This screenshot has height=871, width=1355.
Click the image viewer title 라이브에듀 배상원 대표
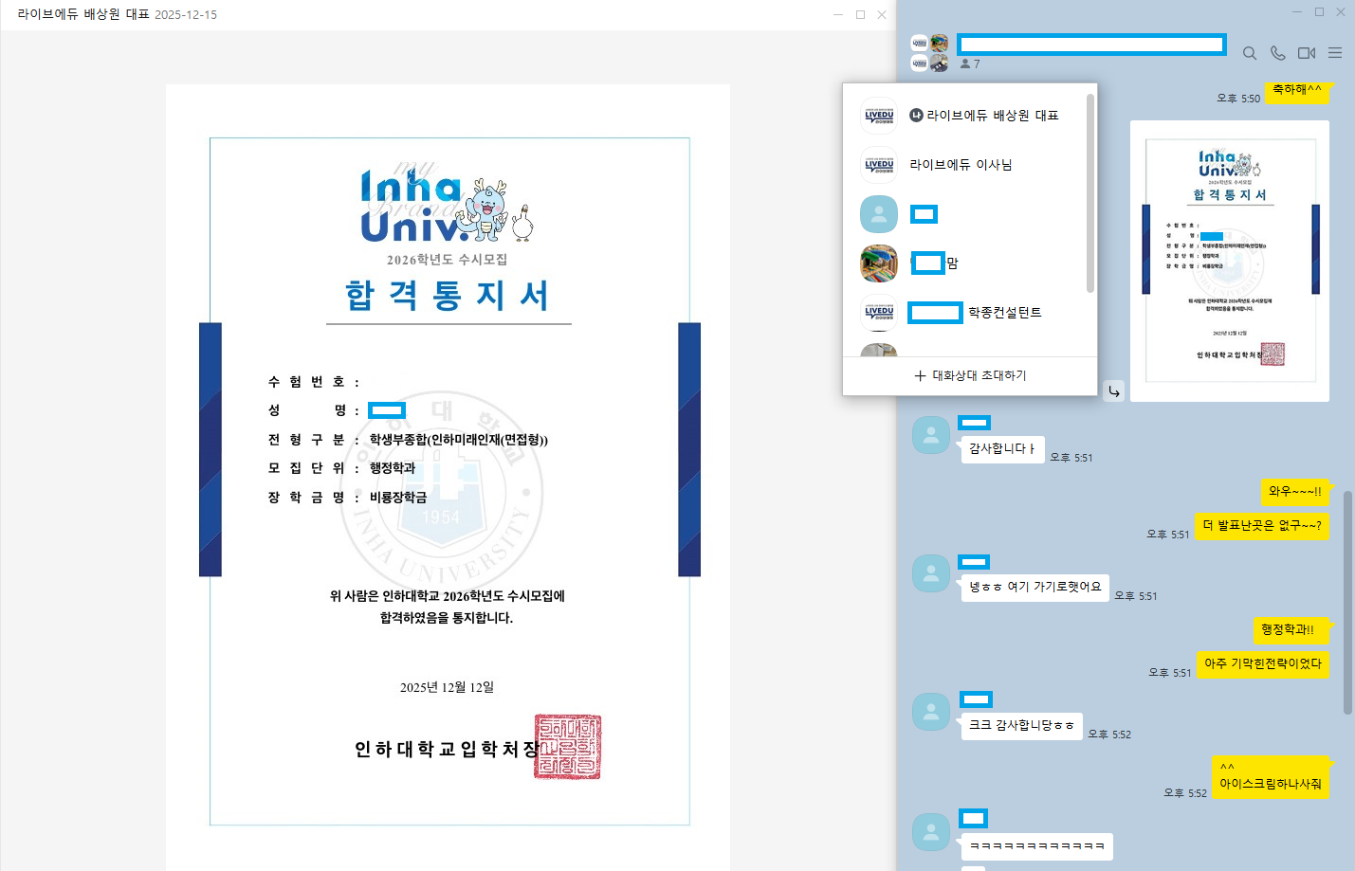[83, 14]
